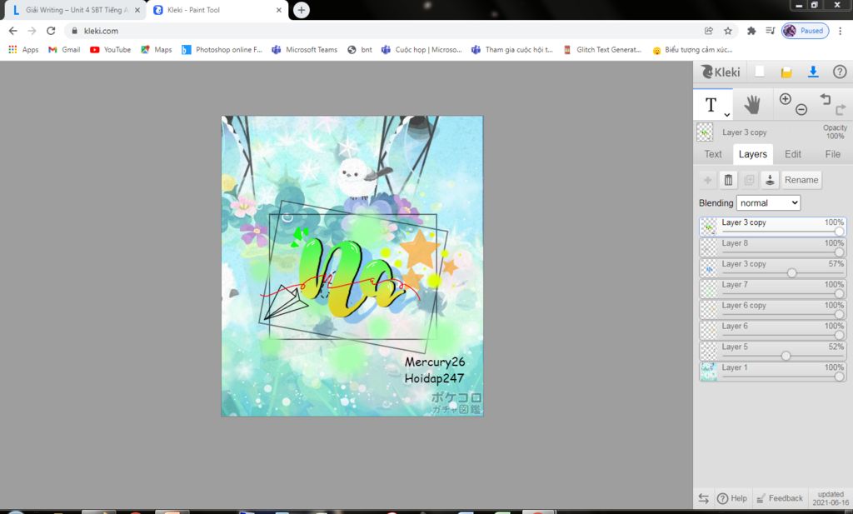853x514 pixels.
Task: Open the tool picker arrow on the Text tool
Action: click(726, 114)
